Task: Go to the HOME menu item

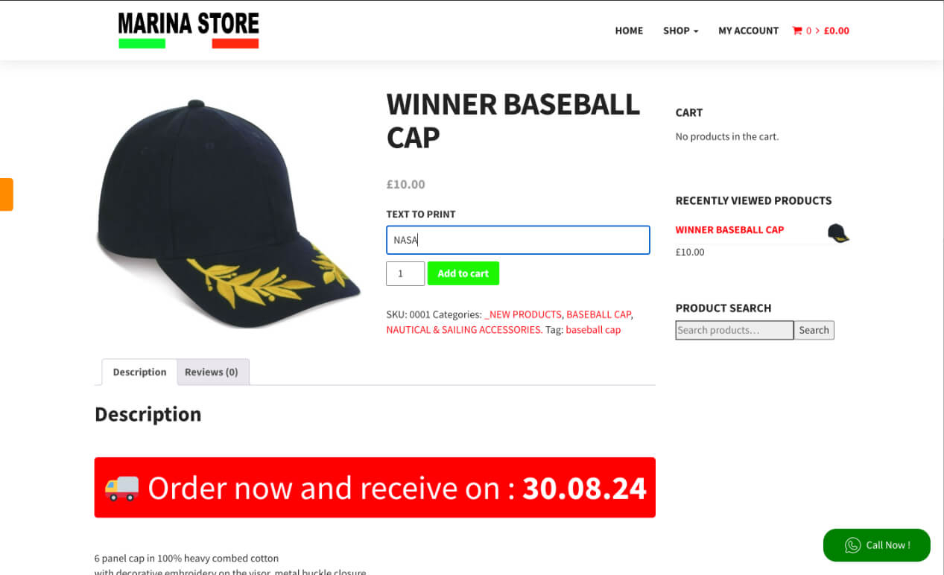Action: click(x=629, y=31)
